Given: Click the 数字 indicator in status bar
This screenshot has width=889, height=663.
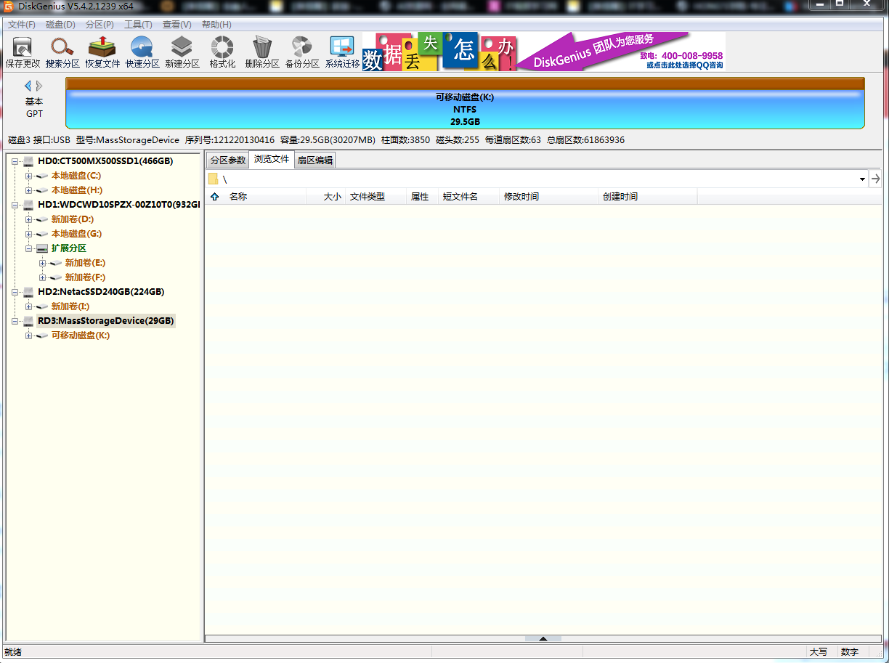Looking at the screenshot, I should pos(849,652).
